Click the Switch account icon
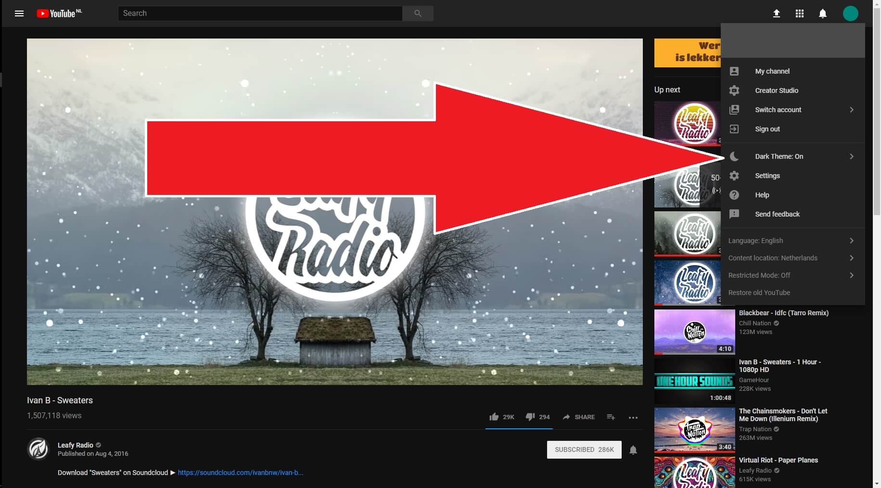Screen dimensions: 881x488 pyautogui.click(x=734, y=110)
